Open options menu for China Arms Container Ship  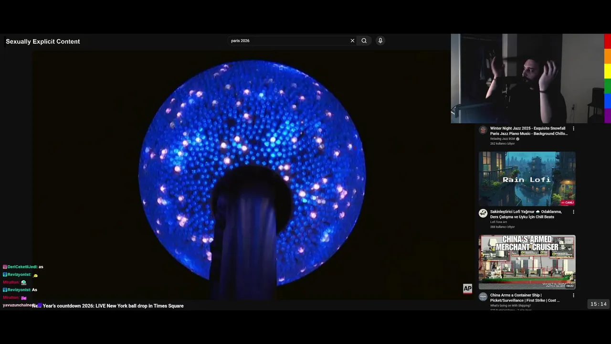pyautogui.click(x=573, y=295)
